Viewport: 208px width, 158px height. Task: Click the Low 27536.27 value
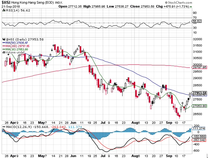click(x=118, y=6)
